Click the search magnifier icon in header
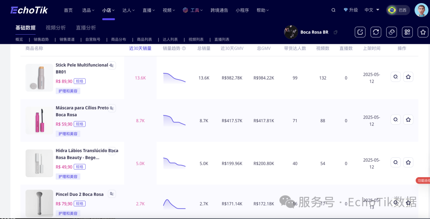 pyautogui.click(x=333, y=10)
